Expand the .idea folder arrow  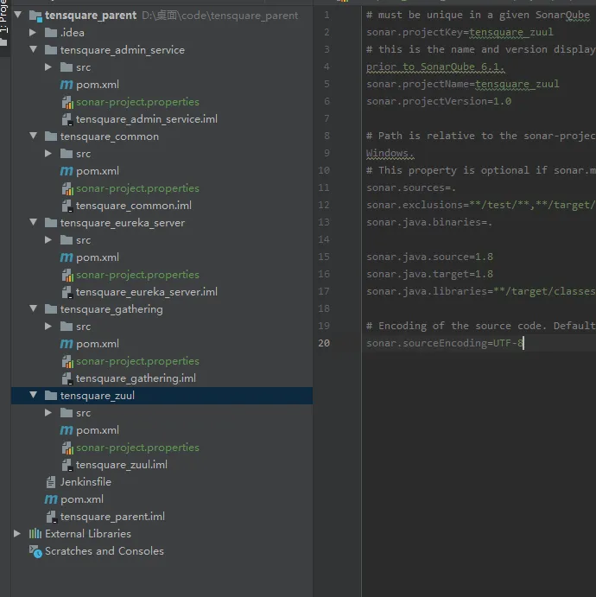tap(33, 32)
